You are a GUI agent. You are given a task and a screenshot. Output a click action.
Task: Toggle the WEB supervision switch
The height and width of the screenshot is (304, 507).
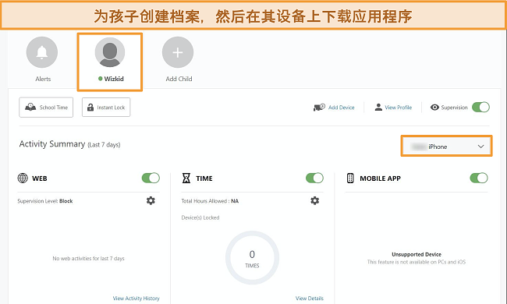point(151,178)
